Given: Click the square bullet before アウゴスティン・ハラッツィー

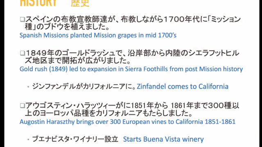Looking at the screenshot, I should tap(23, 106).
